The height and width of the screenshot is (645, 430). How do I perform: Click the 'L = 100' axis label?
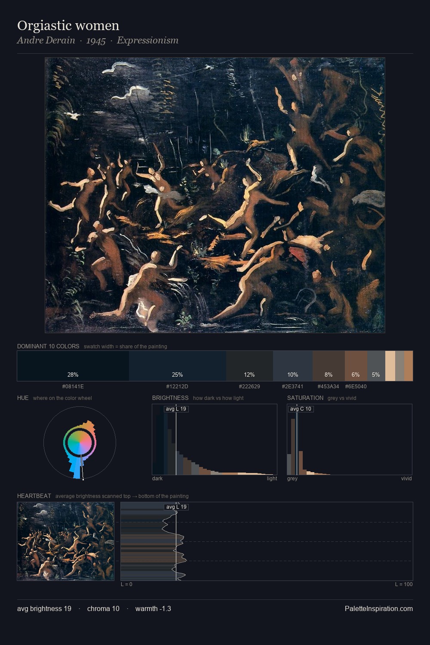(x=404, y=584)
